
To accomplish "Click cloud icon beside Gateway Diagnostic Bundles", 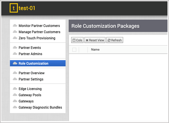I will pos(15,107).
